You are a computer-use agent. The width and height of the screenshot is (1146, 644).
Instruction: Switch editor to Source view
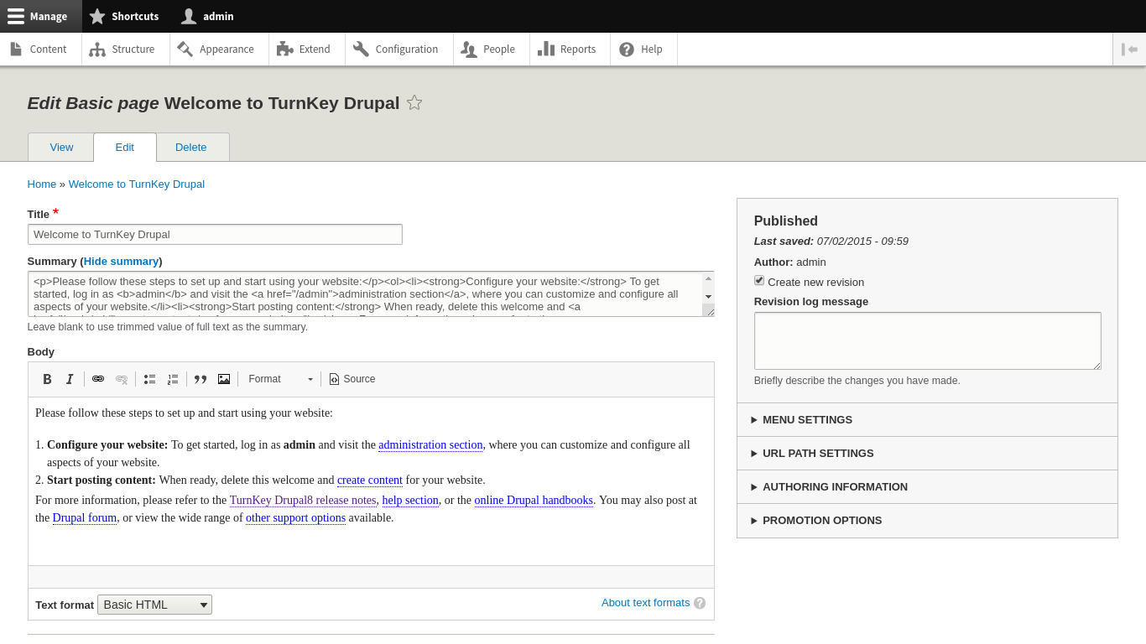click(352, 379)
